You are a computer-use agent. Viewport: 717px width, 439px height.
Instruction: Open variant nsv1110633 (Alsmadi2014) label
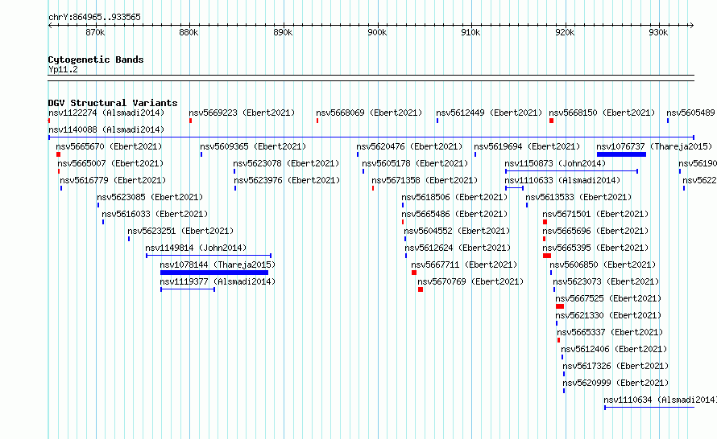(x=562, y=180)
